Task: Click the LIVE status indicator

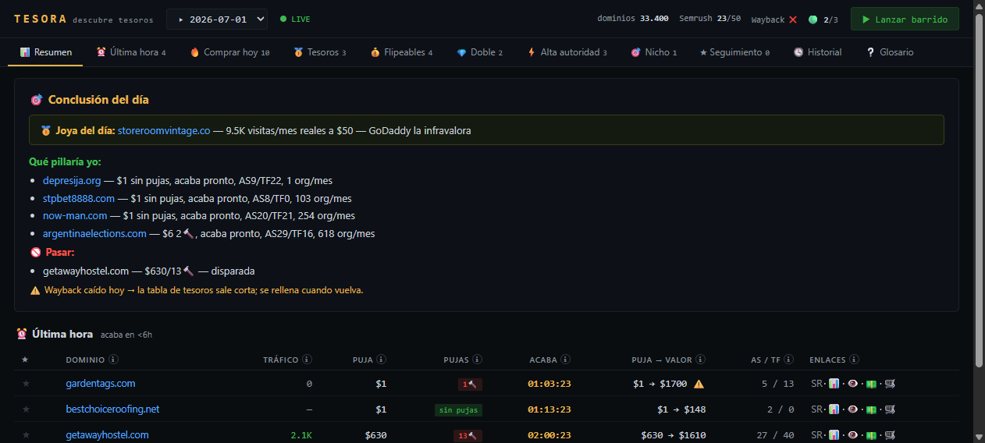Action: click(295, 19)
